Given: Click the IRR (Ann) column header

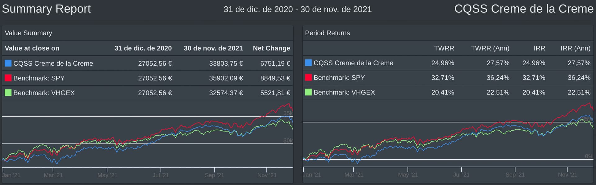Looking at the screenshot, I should click(x=575, y=48).
